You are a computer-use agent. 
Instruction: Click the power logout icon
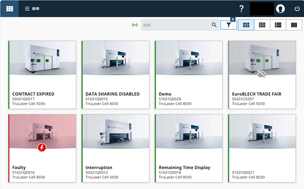pyautogui.click(x=297, y=9)
